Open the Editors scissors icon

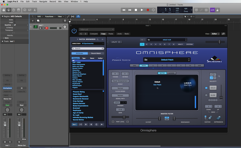tap(35, 10)
